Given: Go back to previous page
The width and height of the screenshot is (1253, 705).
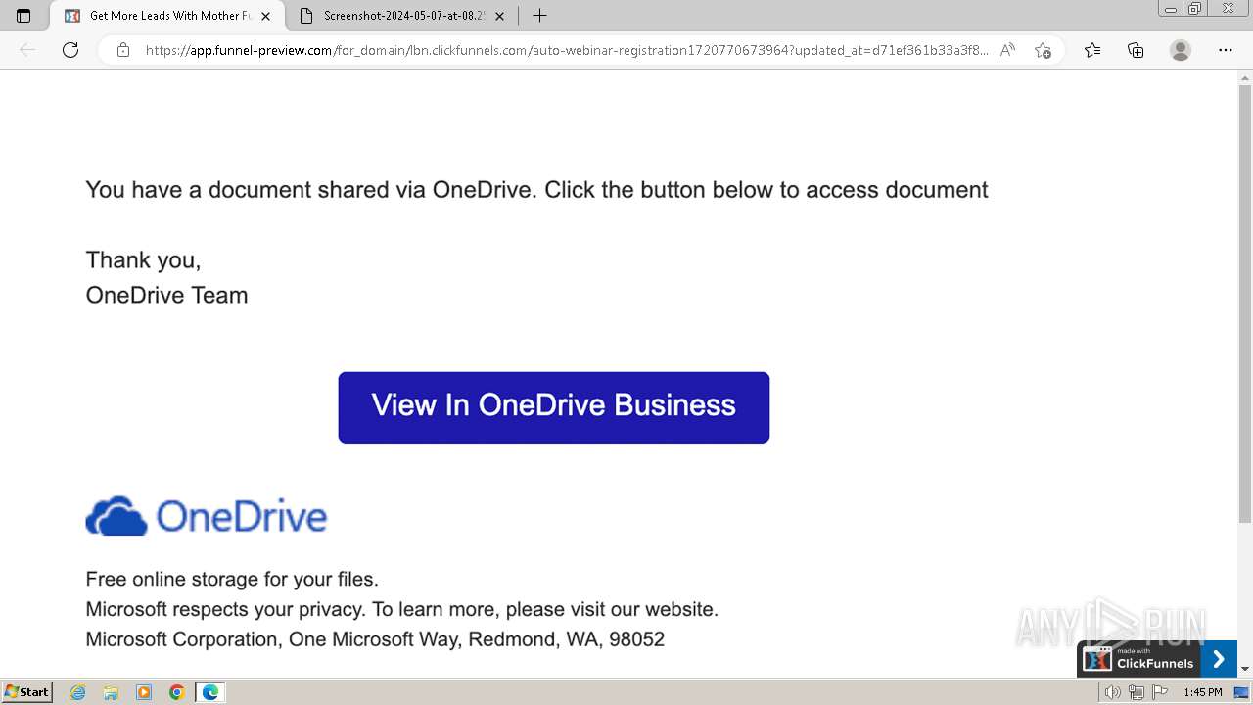Looking at the screenshot, I should click(27, 50).
